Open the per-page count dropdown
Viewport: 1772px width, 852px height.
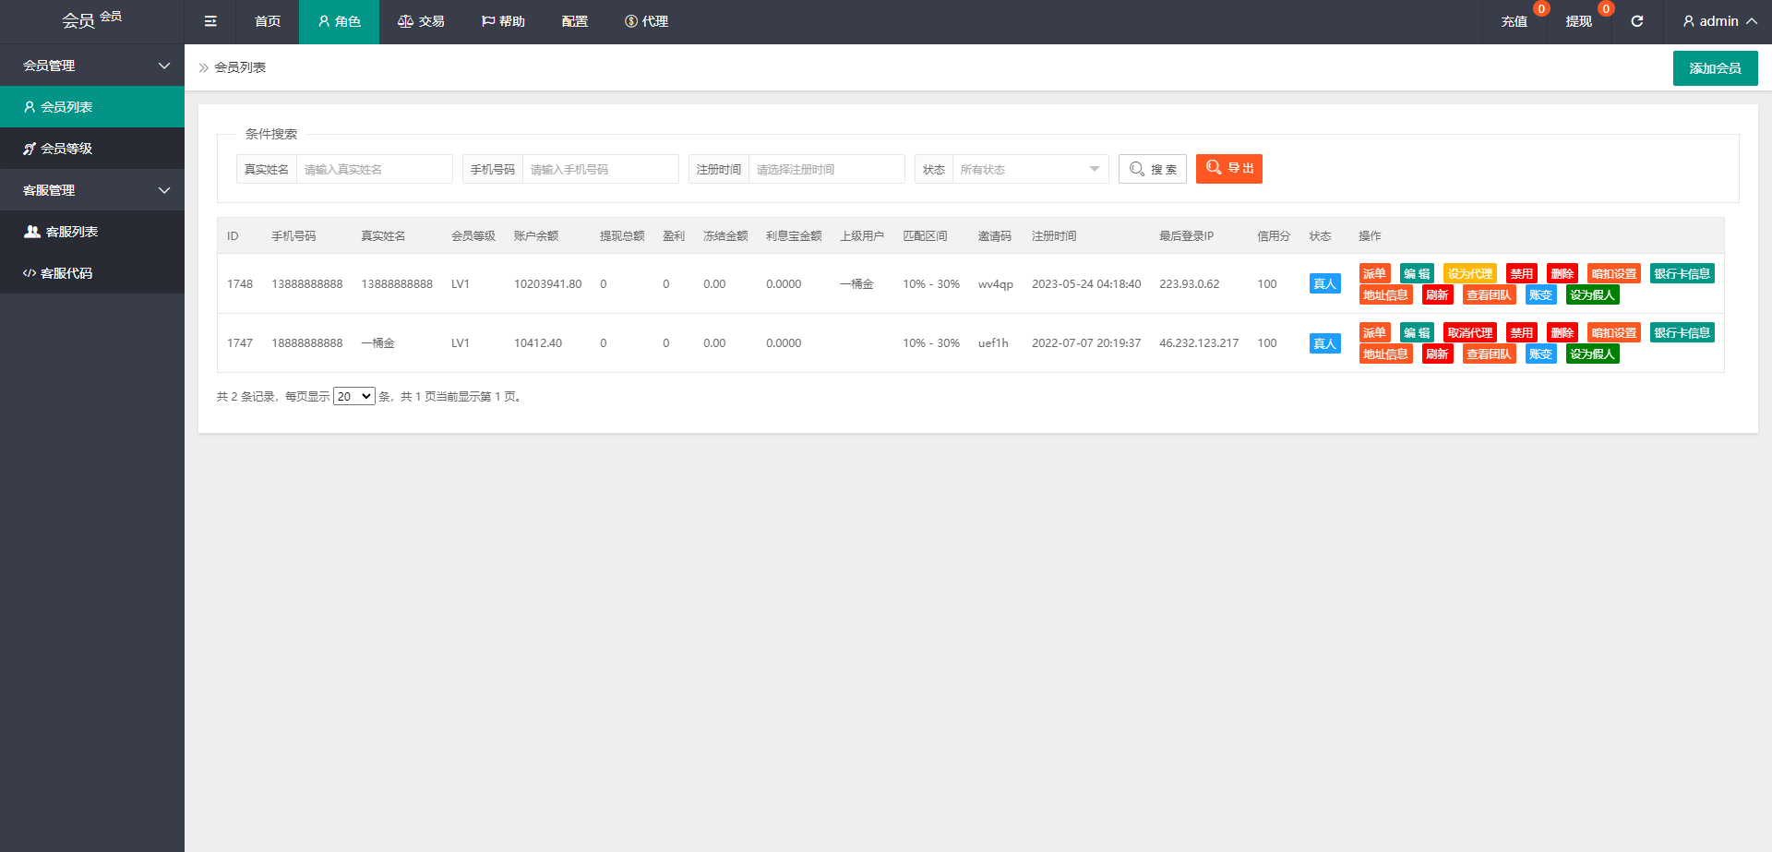[x=353, y=397]
